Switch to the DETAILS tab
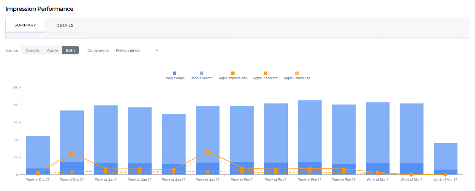475x191 pixels. 65,25
